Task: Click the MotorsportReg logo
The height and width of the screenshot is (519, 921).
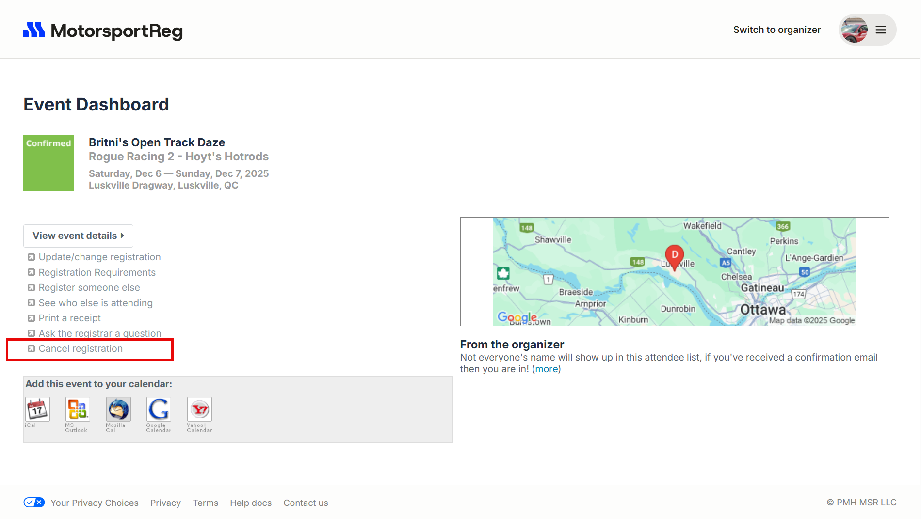Action: [103, 31]
